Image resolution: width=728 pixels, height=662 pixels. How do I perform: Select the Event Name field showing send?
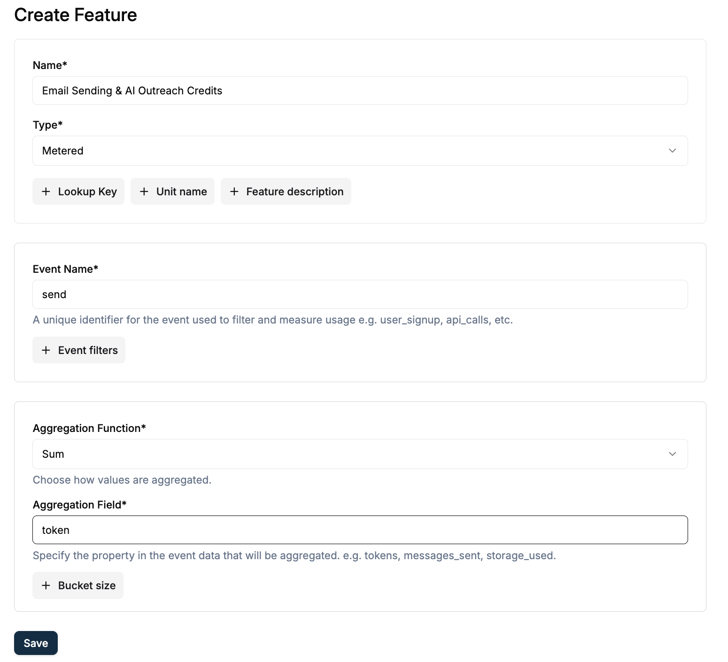[x=360, y=294]
